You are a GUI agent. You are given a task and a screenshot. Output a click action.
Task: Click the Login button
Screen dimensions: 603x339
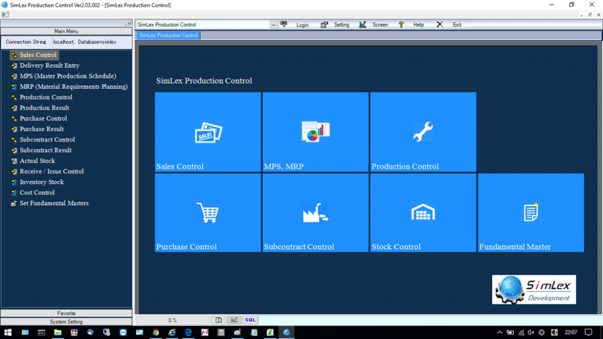[x=300, y=25]
